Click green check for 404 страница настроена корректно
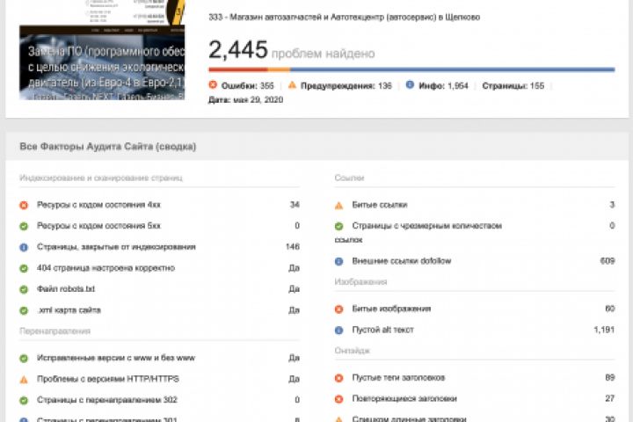Screen dimensions: 633x422 [24, 268]
